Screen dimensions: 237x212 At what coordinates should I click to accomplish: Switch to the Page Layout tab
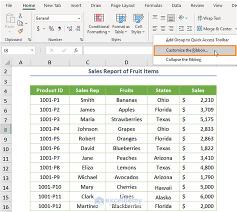[122, 5]
